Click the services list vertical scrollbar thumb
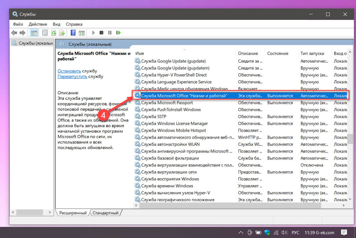 (x=350, y=139)
